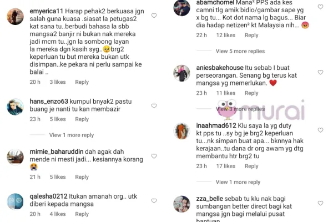Tap the heart next to qalesha0212's comment

click(x=154, y=201)
